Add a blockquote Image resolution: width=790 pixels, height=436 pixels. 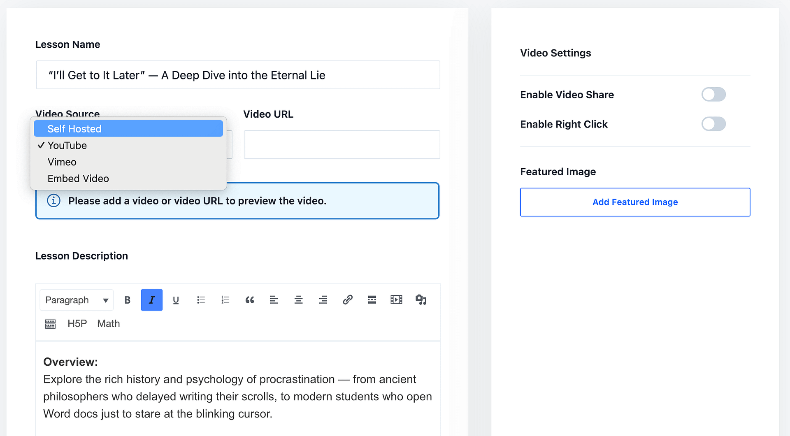pyautogui.click(x=250, y=300)
